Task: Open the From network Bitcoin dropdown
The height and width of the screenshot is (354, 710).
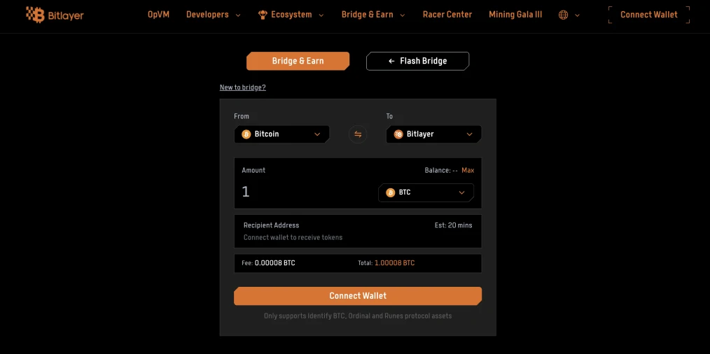Action: (281, 134)
